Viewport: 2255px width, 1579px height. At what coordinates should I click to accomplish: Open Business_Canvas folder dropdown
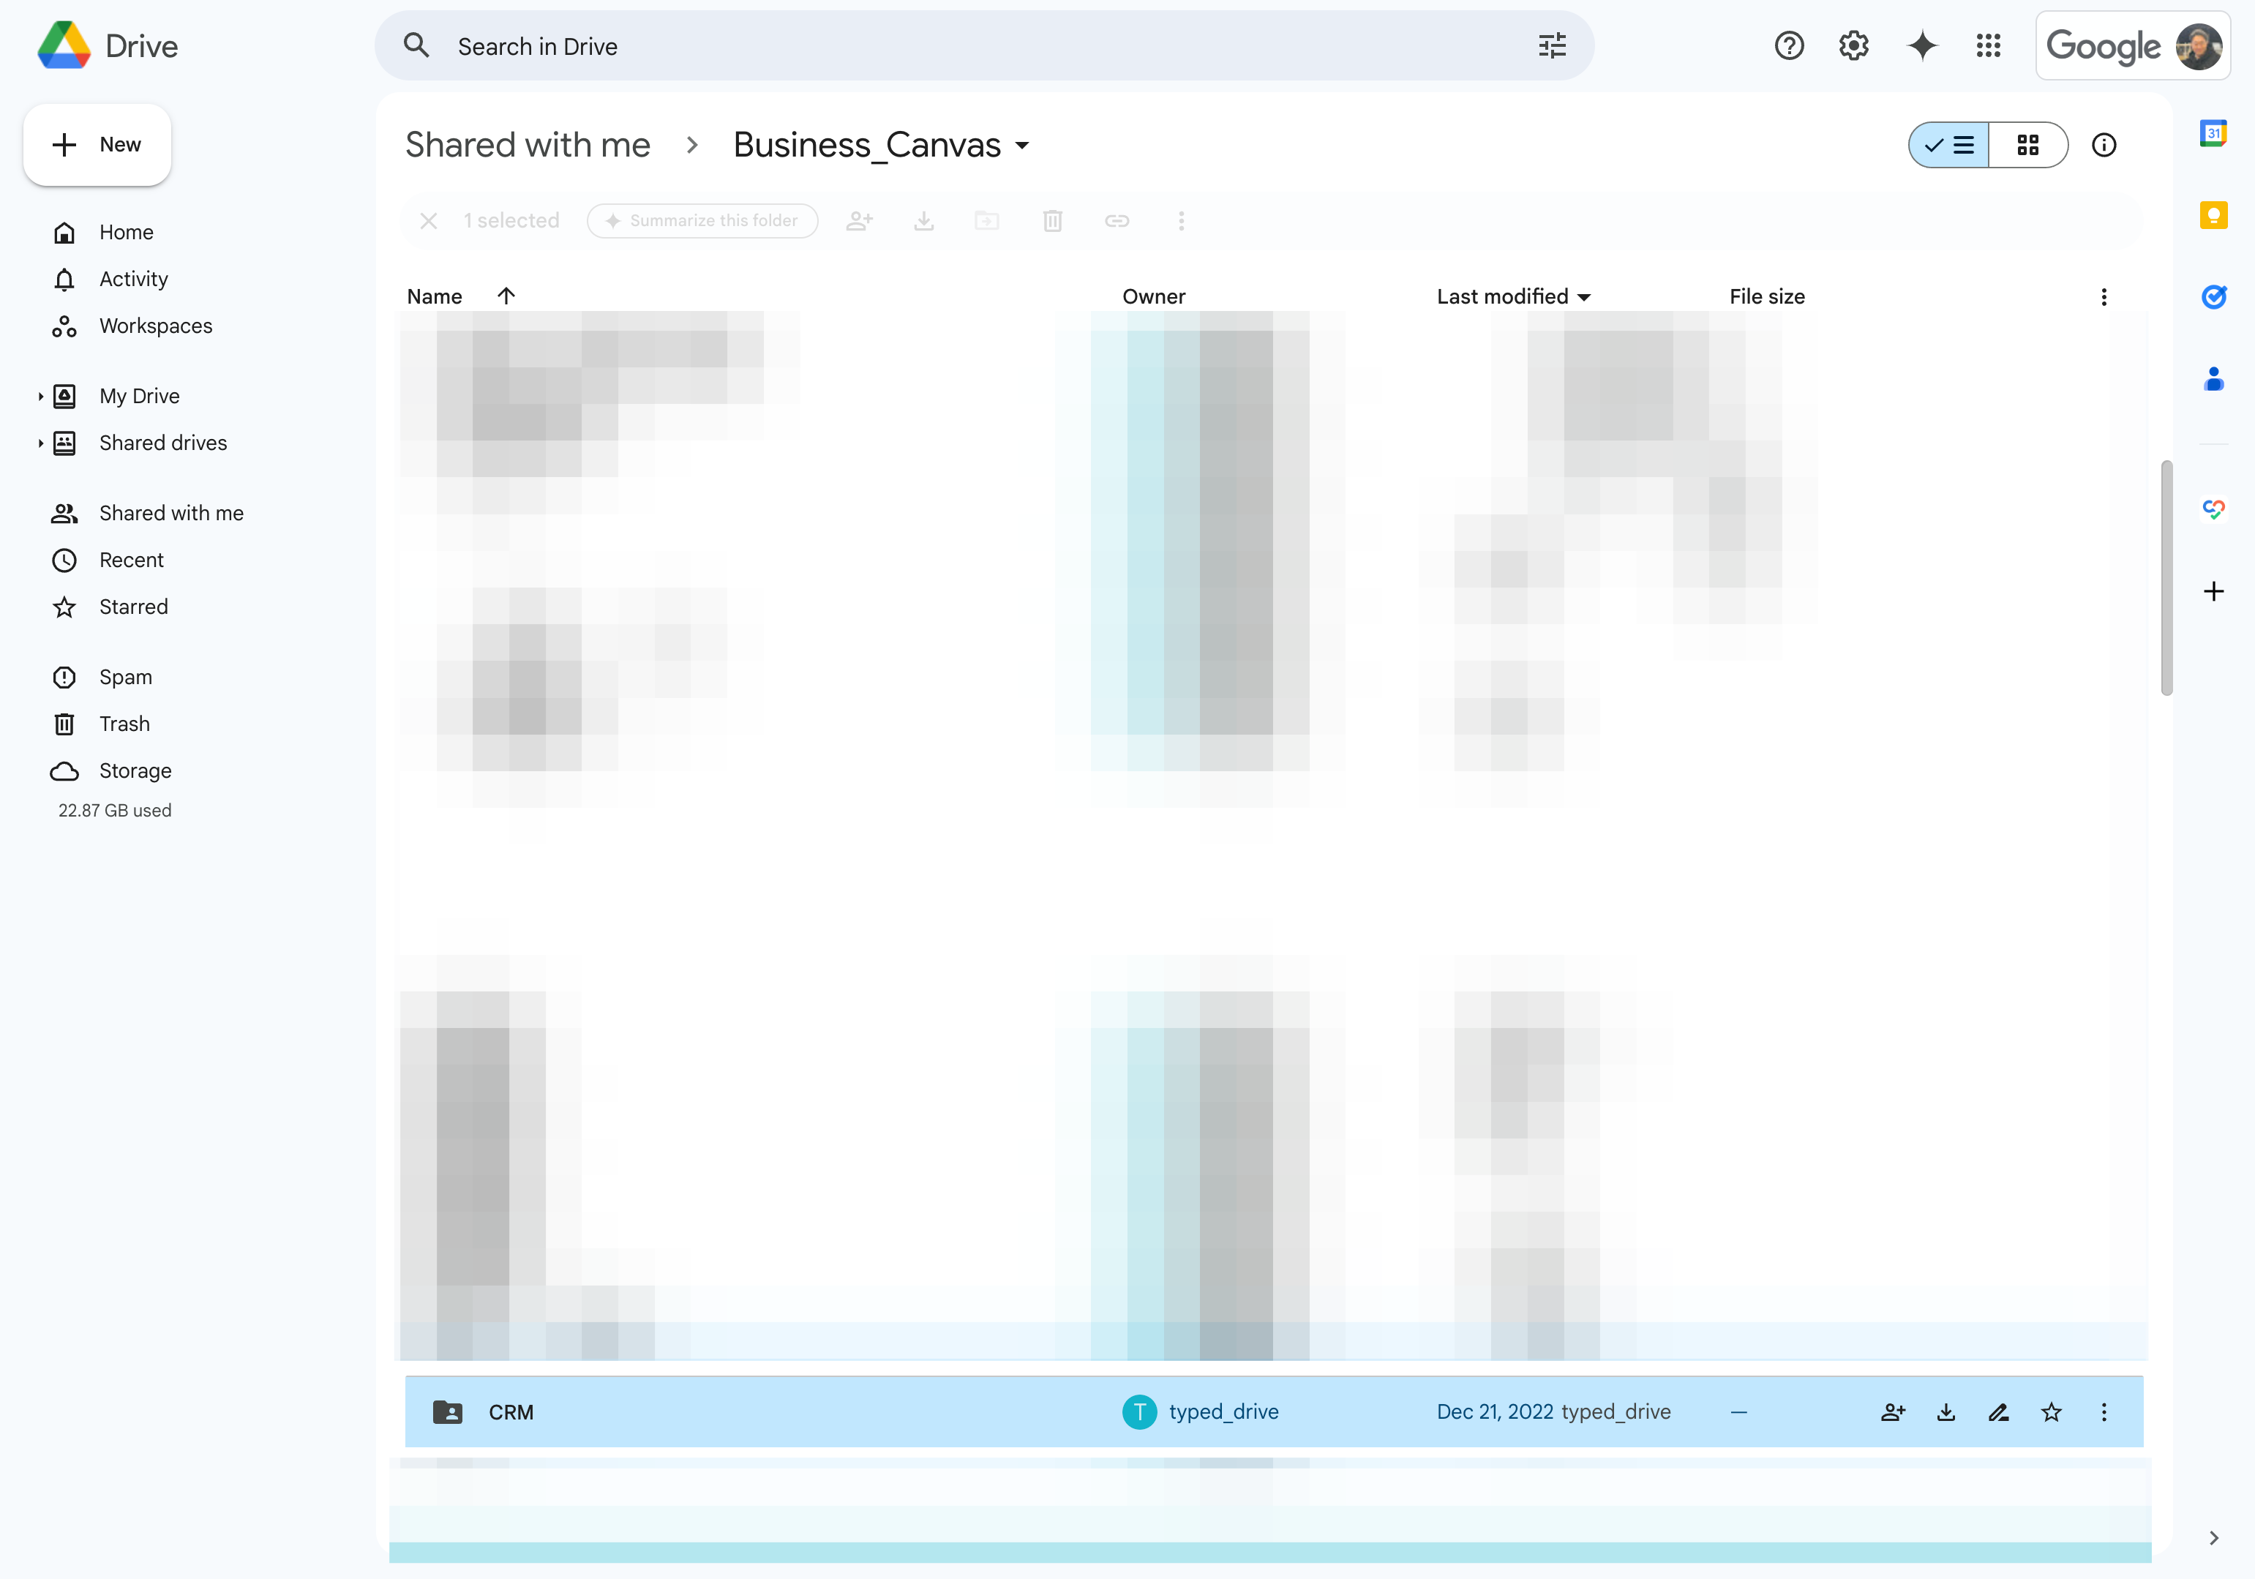(1021, 146)
